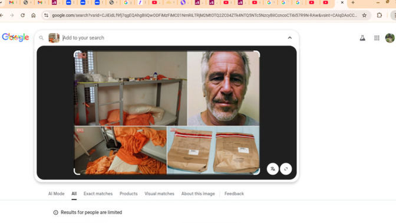
Task: Open the Exact matches tab
Action: pos(98,194)
